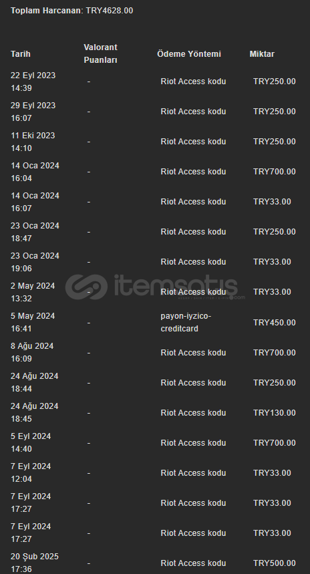Click the TRY33.00 amount on 23 Oca 2024 19:06
This screenshot has height=574, width=310.
[x=272, y=262]
